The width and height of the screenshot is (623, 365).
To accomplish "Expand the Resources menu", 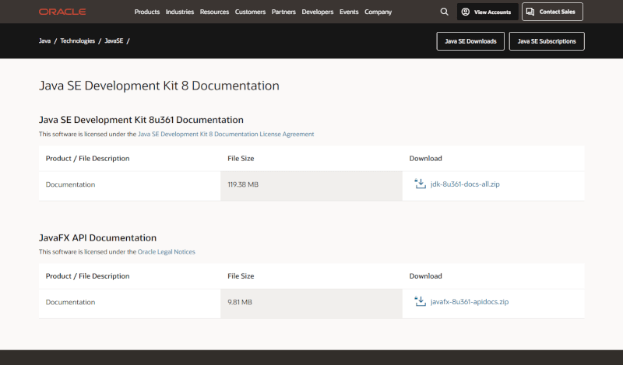I will [x=214, y=12].
